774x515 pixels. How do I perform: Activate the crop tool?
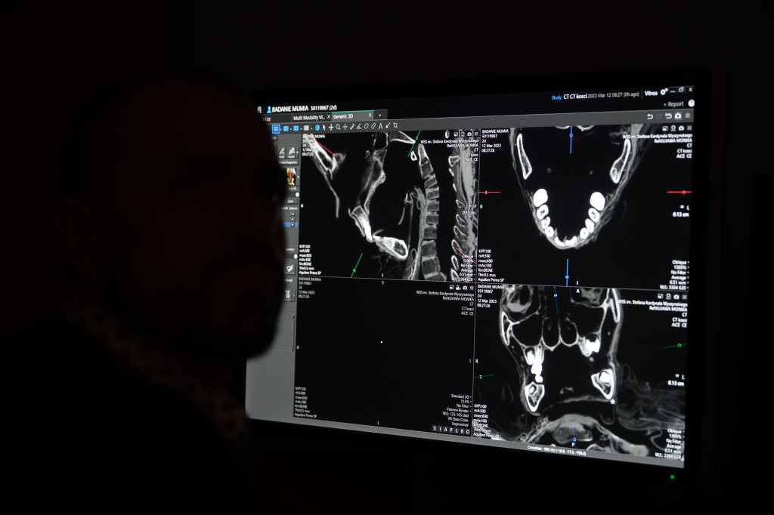pyautogui.click(x=394, y=127)
